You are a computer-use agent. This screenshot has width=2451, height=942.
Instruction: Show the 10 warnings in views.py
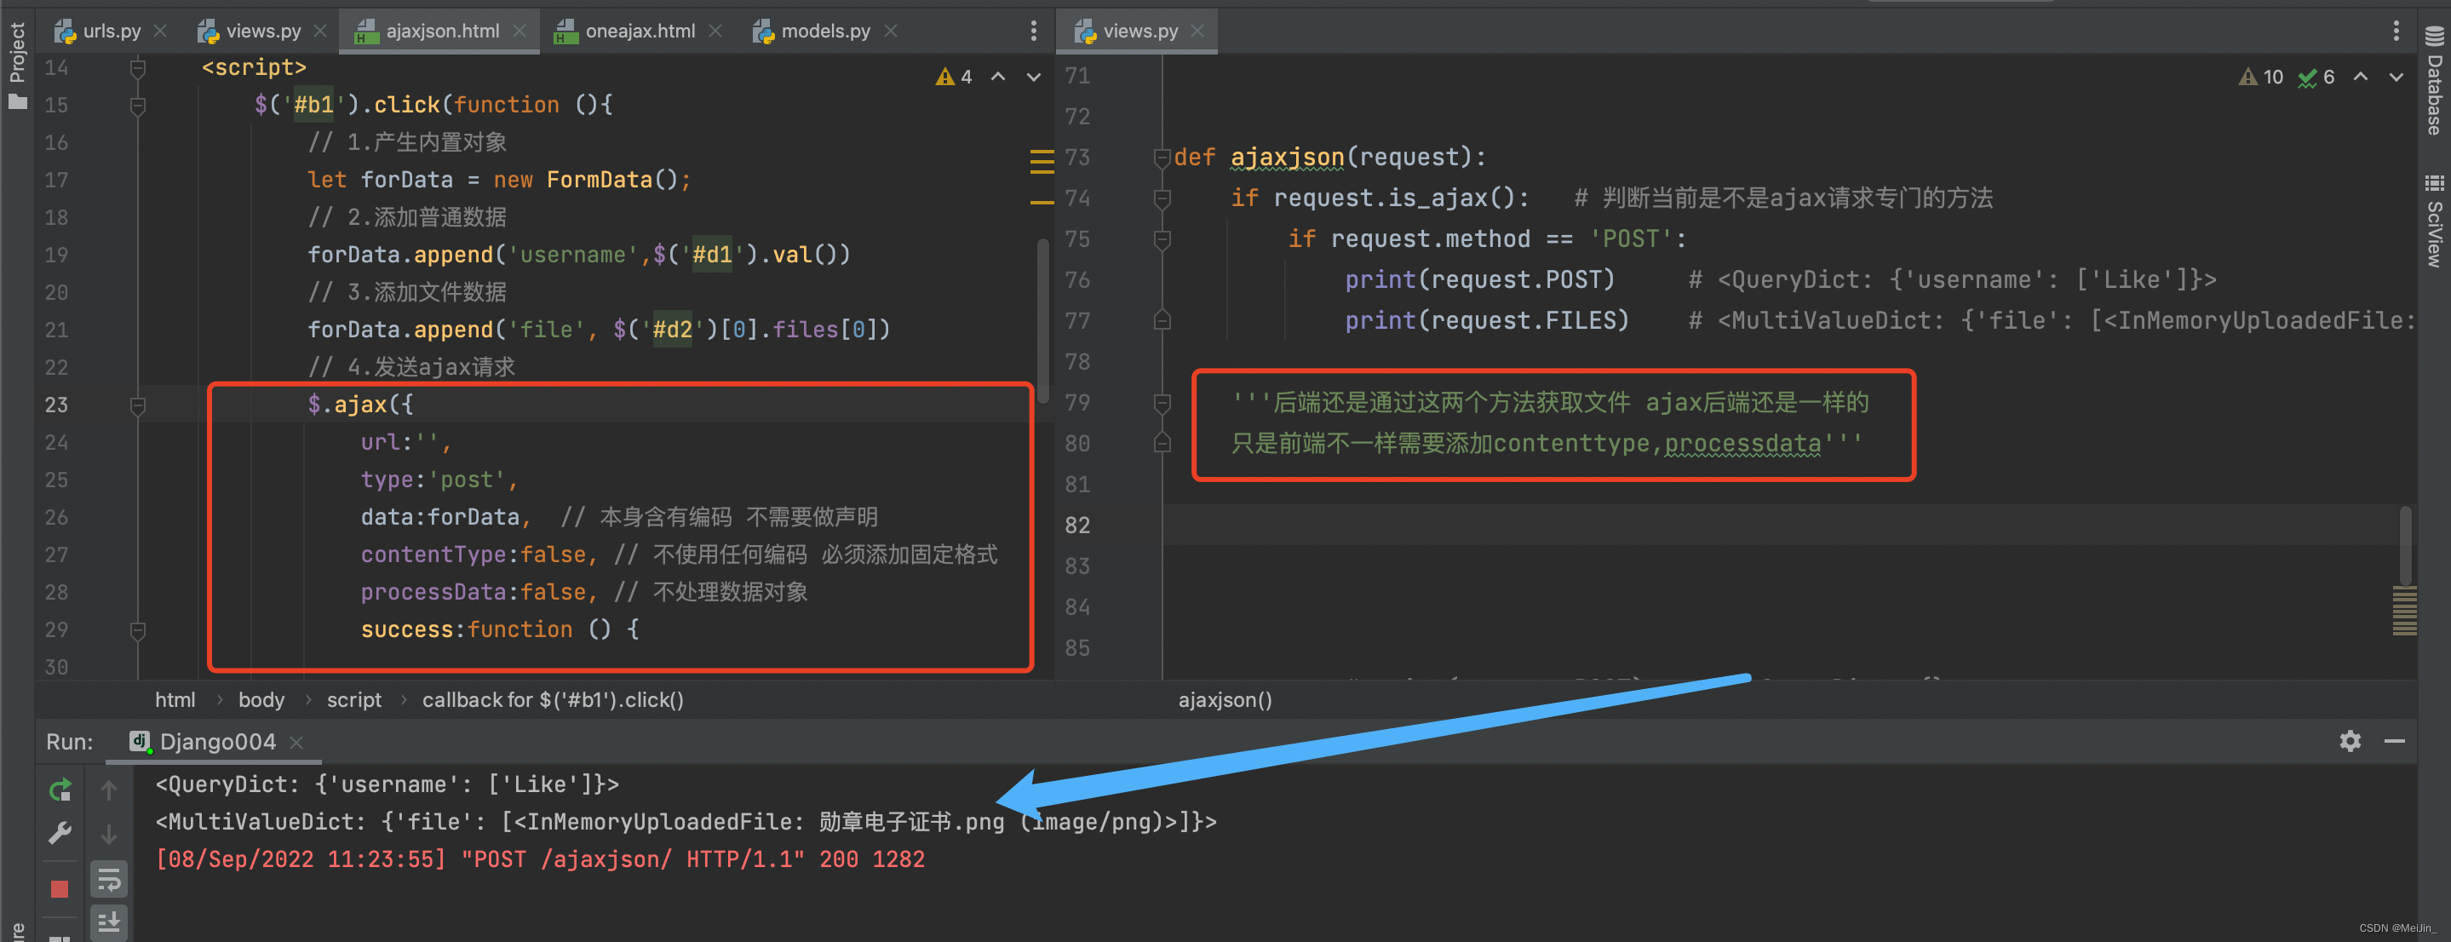pyautogui.click(x=2261, y=77)
